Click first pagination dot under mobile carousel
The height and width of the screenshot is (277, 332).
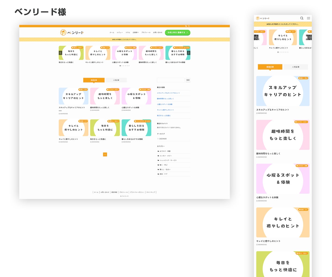pos(278,52)
